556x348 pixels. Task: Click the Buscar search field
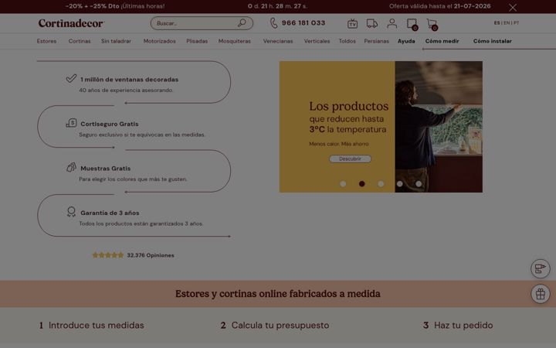click(202, 23)
